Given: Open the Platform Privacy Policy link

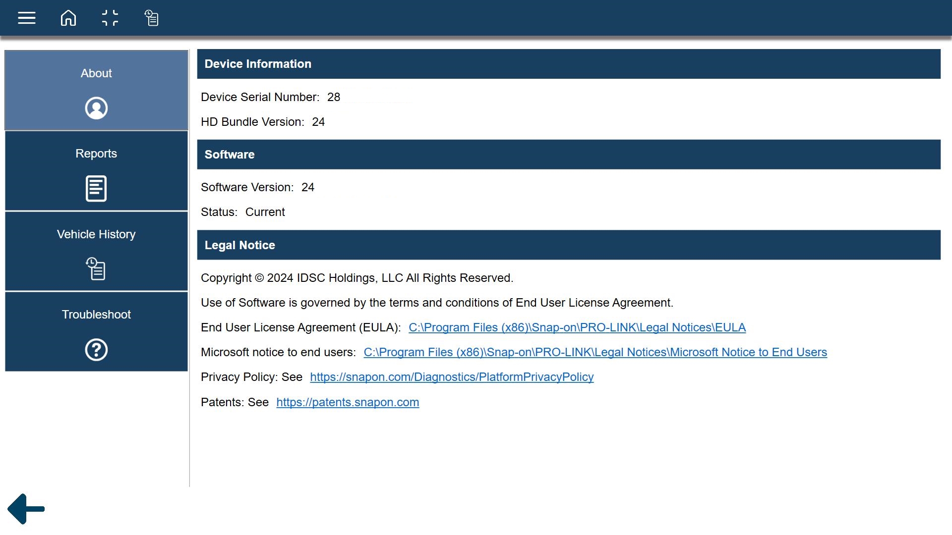Looking at the screenshot, I should [451, 377].
